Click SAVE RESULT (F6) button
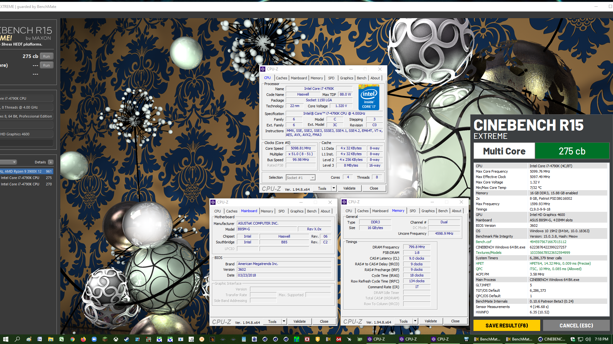The image size is (613, 344). click(x=507, y=326)
